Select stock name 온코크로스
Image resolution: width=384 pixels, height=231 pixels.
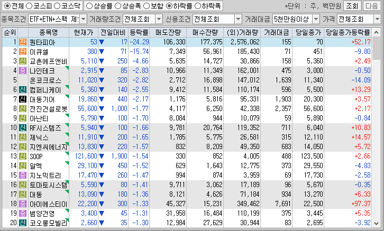click(x=45, y=80)
